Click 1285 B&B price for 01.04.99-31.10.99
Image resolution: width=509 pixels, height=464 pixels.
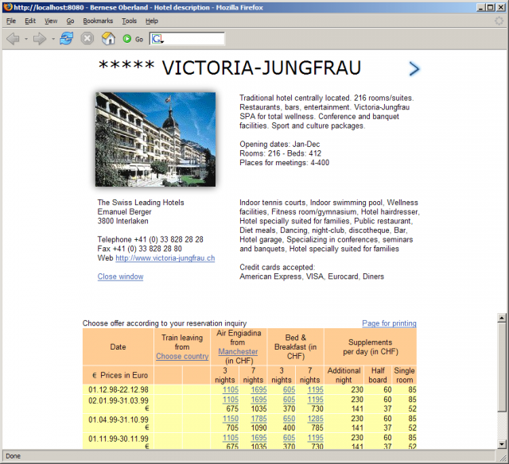click(x=316, y=419)
